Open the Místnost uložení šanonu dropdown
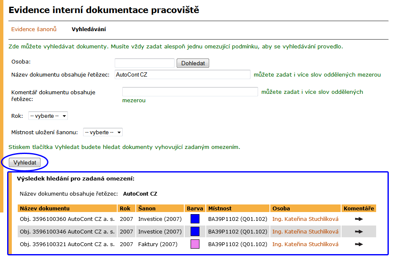Viewport: 393px width, 260px height. point(103,132)
